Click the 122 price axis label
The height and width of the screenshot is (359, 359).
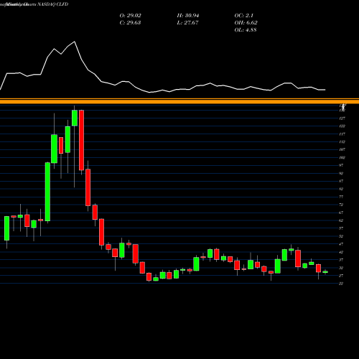click(x=342, y=126)
